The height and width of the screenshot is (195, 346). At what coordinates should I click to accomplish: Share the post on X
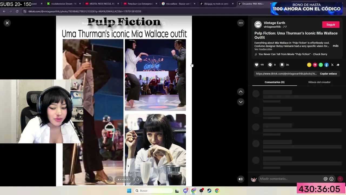pos(332,65)
